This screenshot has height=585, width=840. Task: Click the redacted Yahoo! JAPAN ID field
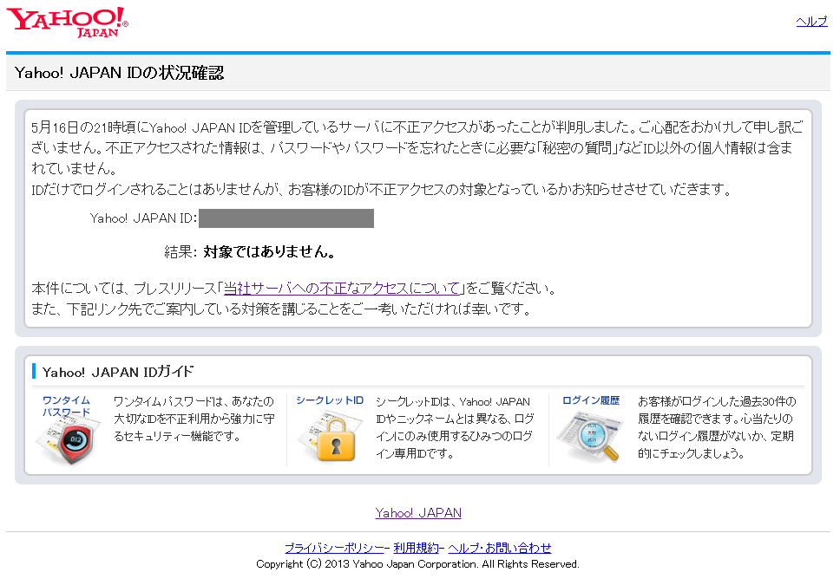pos(286,218)
